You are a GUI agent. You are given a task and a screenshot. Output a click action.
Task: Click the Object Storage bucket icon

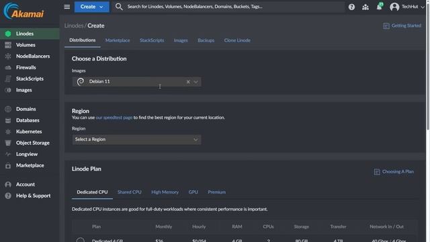[8, 143]
